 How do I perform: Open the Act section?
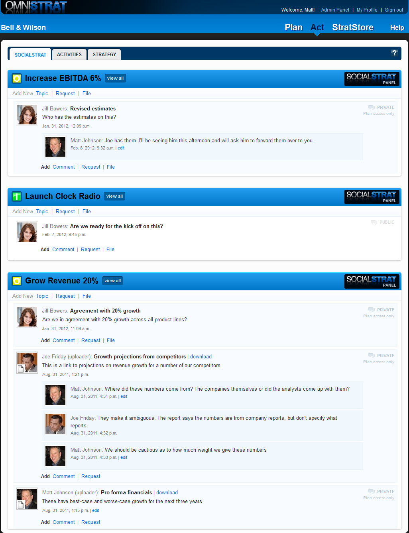point(317,27)
